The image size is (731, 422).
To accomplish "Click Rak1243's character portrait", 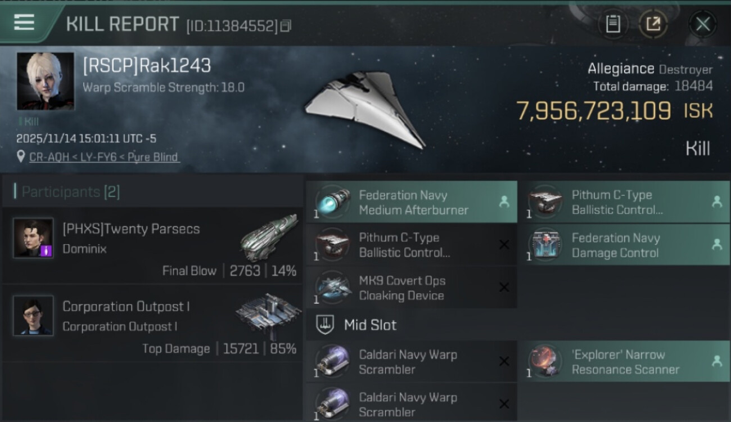I will 46,81.
